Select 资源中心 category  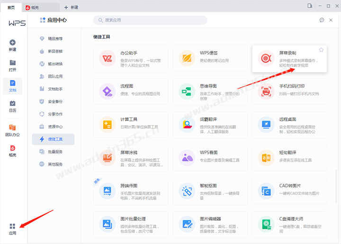click(x=53, y=127)
